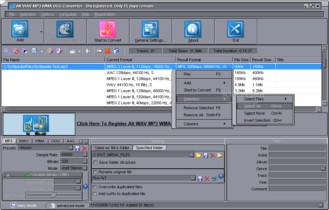This screenshot has height=210, width=329.
Task: Open the VBR help question mark
Action: [x=85, y=187]
